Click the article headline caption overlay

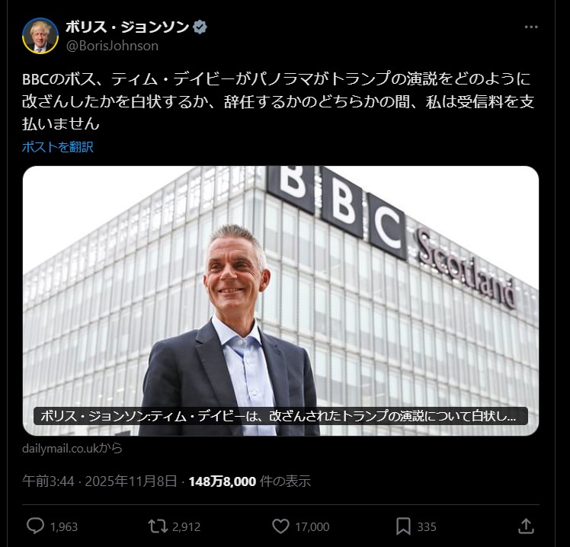[280, 416]
